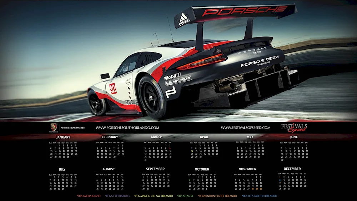
Task: Click the Mobil 1 sticker on the car
Action: [x=172, y=77]
